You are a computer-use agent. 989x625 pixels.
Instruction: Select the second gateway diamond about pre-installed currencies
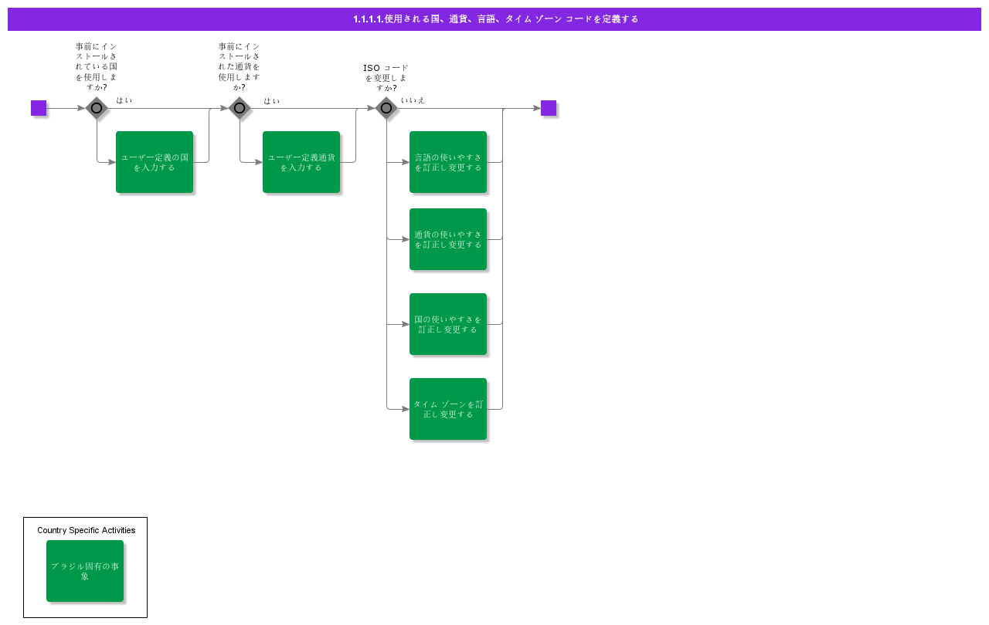[240, 108]
